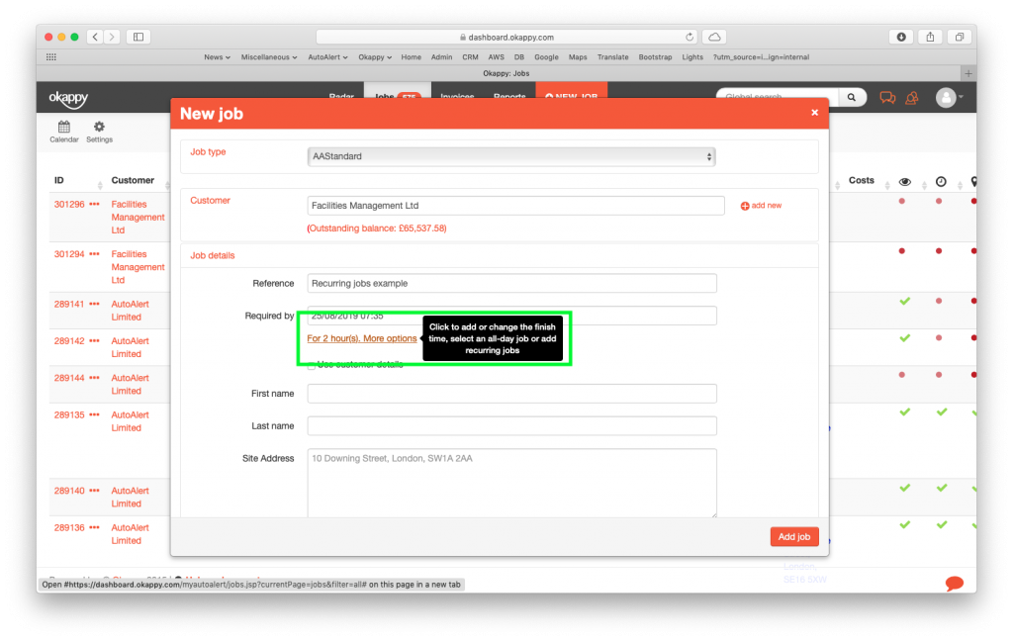Click the Site Address text area
This screenshot has width=1013, height=641.
coord(511,483)
